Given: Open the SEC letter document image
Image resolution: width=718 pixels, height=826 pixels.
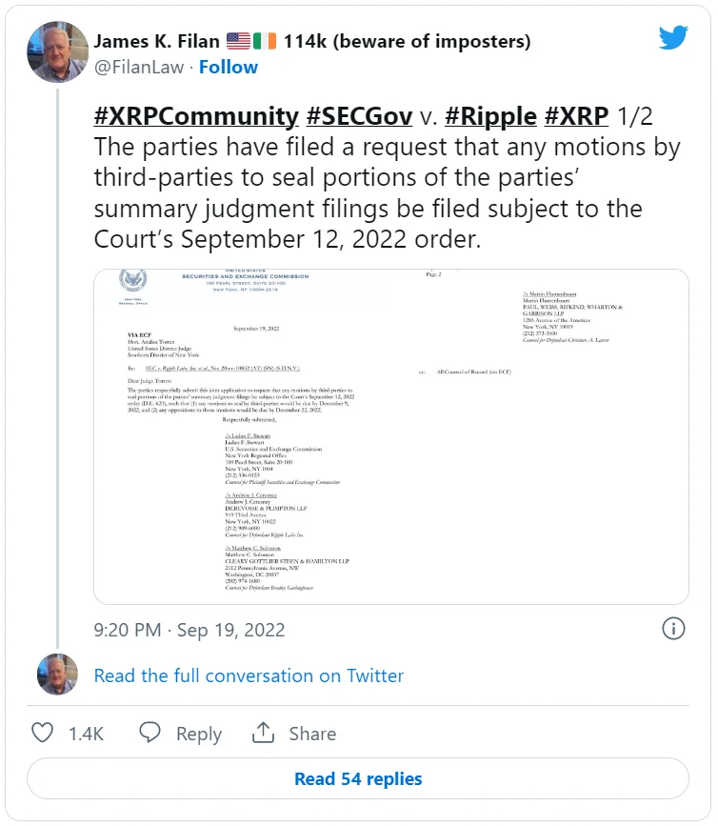Looking at the screenshot, I should tap(390, 436).
